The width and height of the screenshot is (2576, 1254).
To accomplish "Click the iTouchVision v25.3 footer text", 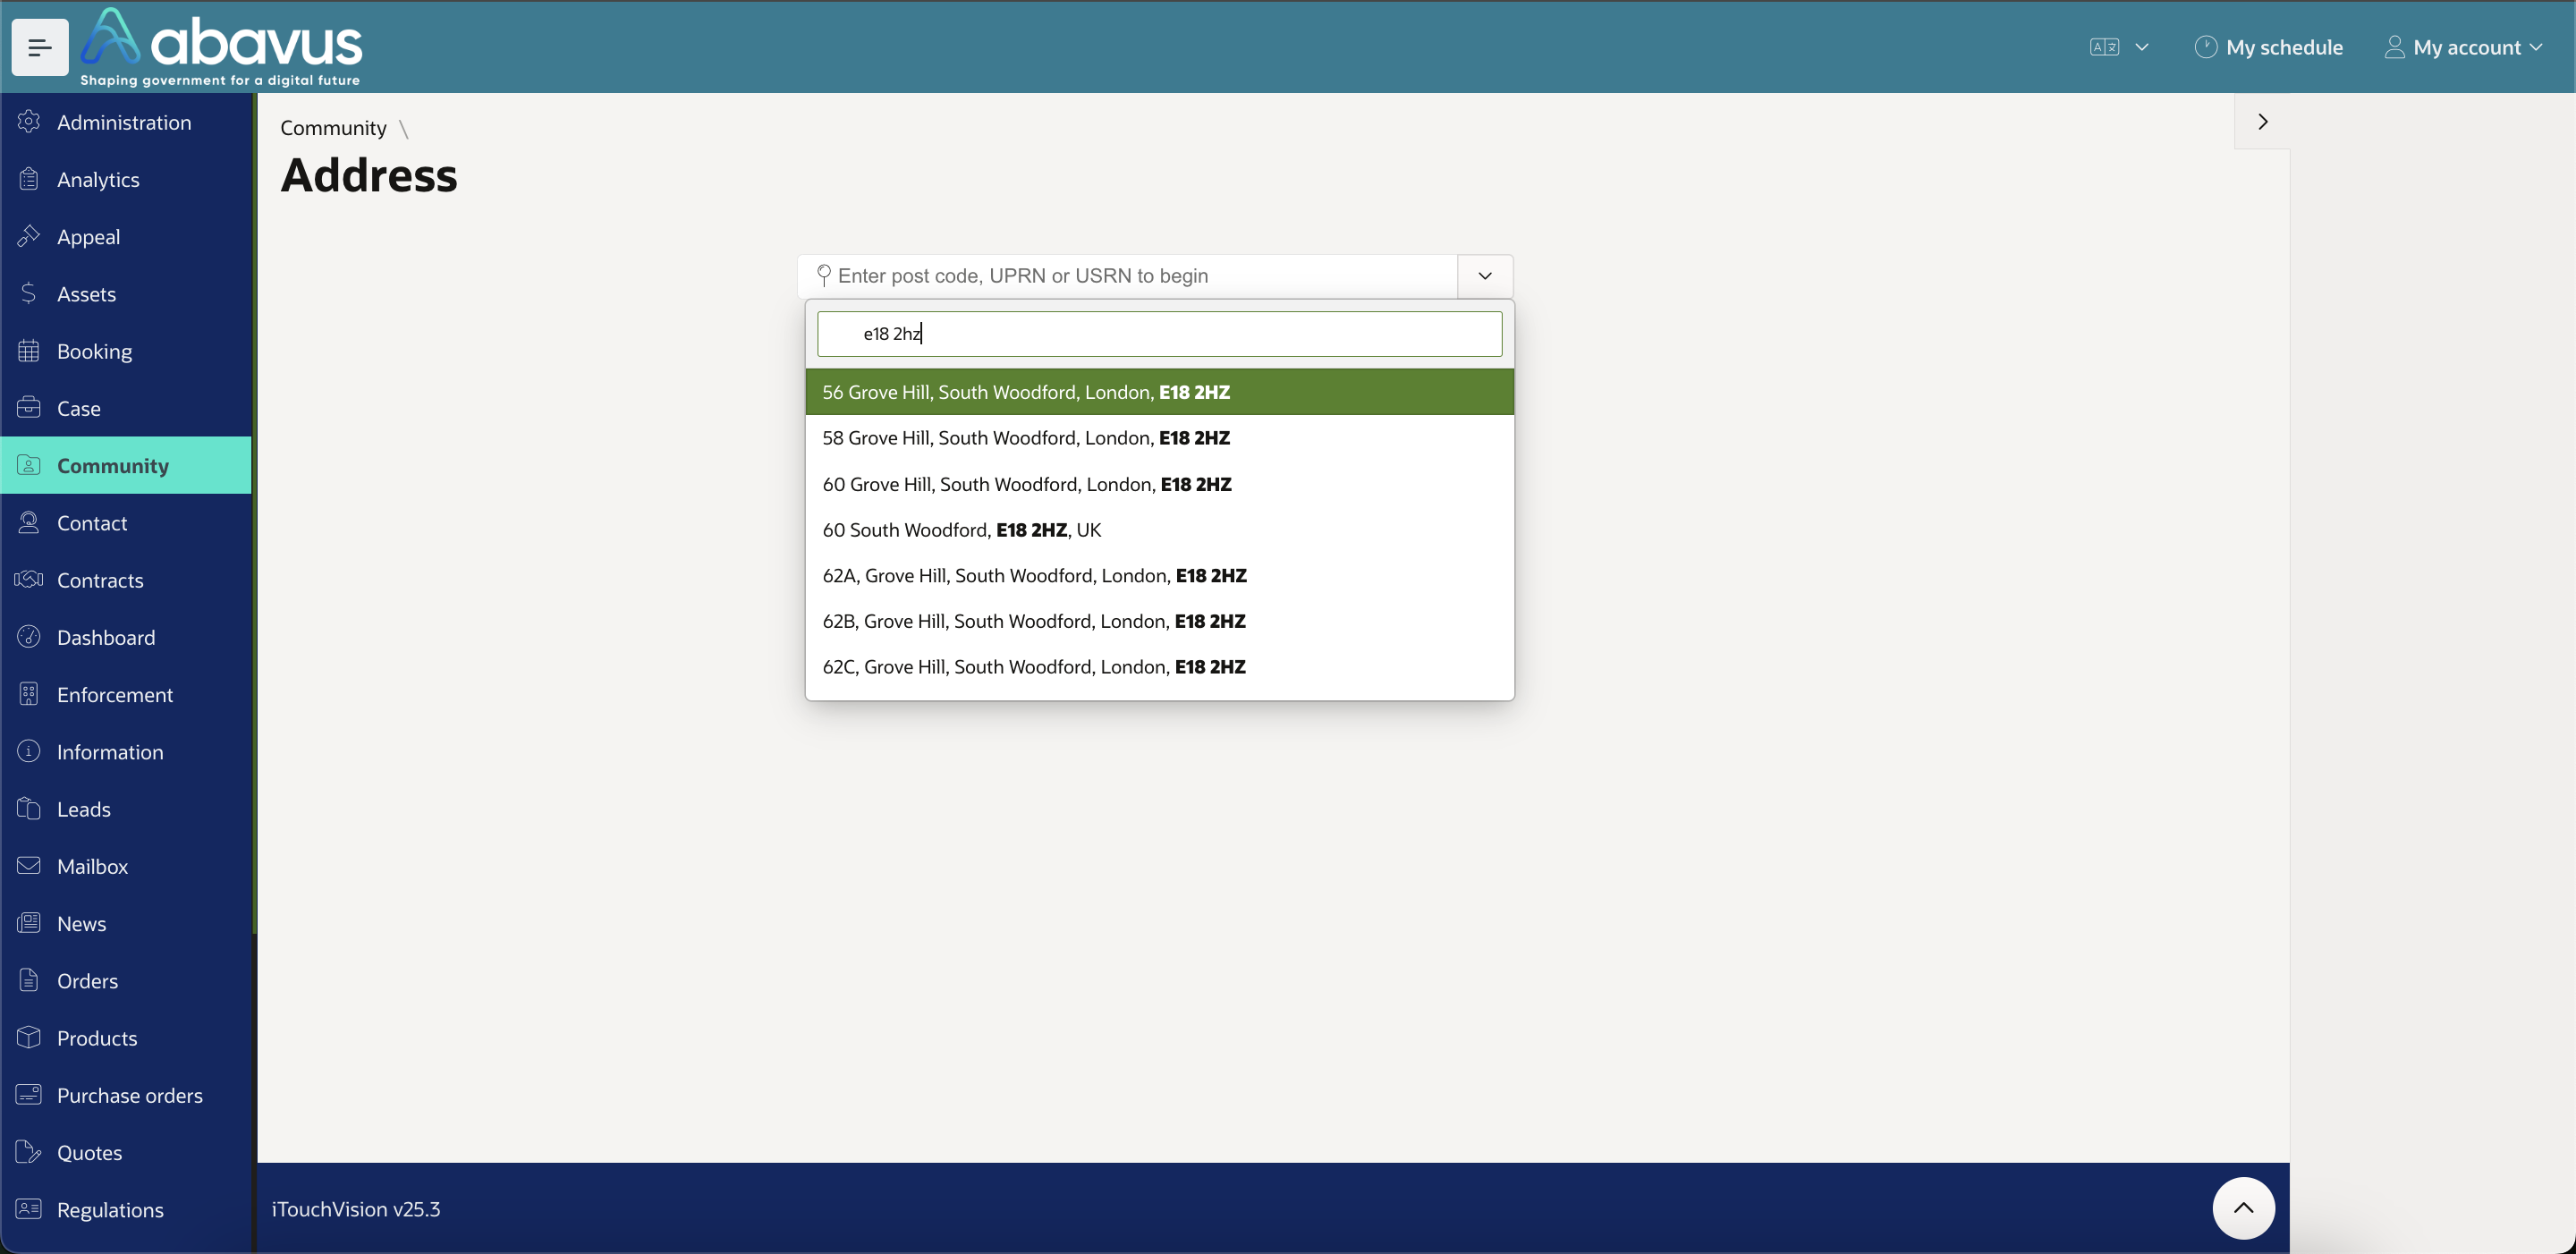I will (356, 1208).
